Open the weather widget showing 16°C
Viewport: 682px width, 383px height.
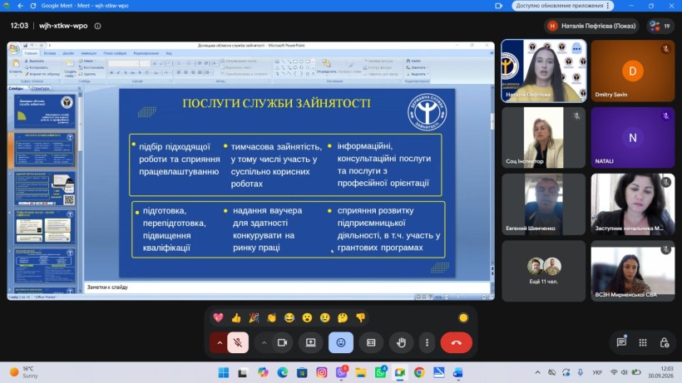(24, 372)
